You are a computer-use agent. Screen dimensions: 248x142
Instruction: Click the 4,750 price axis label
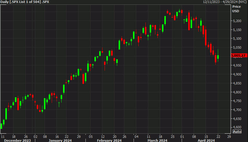pos(237,101)
